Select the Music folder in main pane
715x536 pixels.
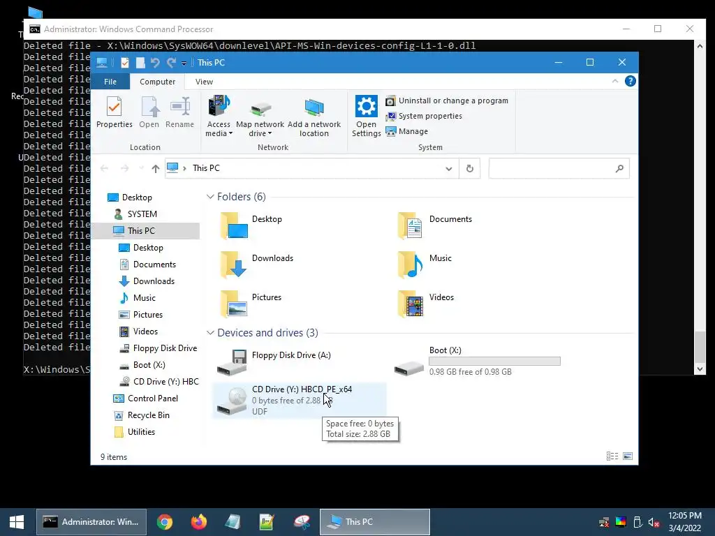(x=425, y=265)
